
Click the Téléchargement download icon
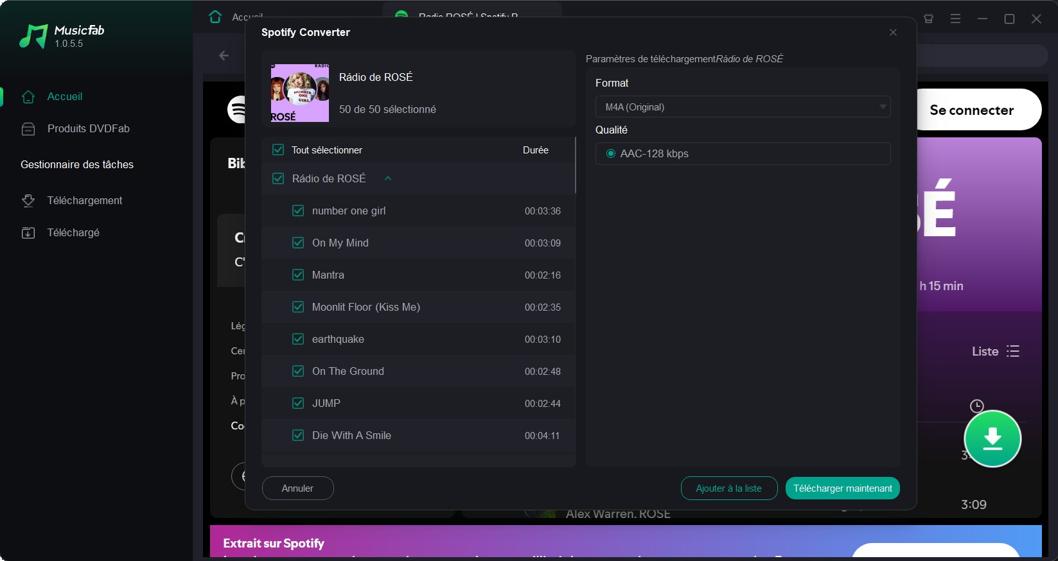(28, 201)
